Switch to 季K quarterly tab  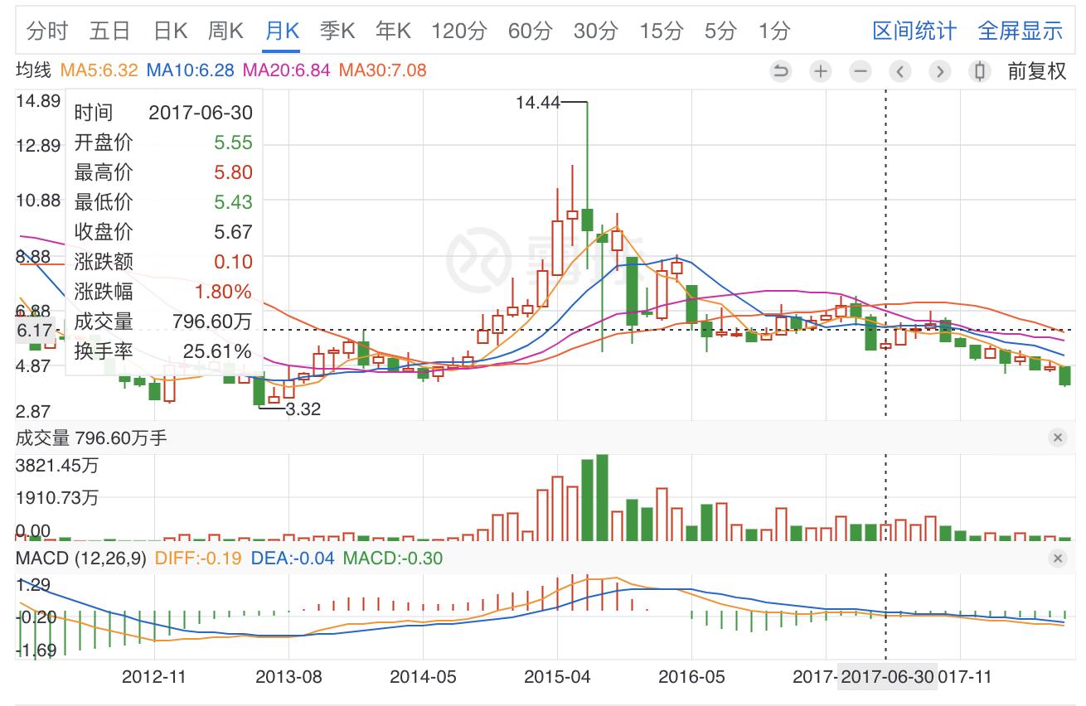(337, 31)
